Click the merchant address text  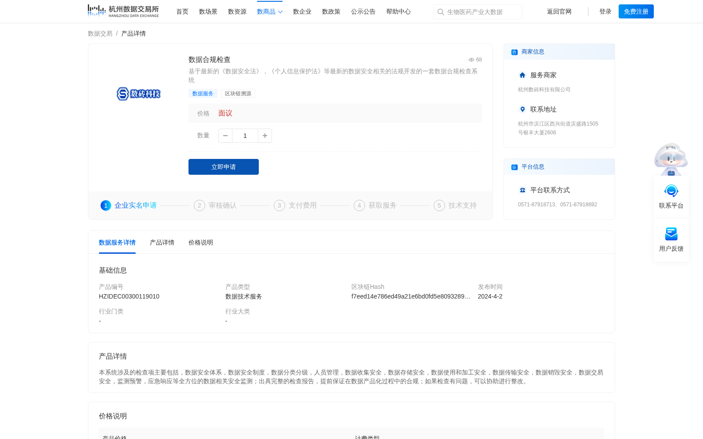click(558, 128)
